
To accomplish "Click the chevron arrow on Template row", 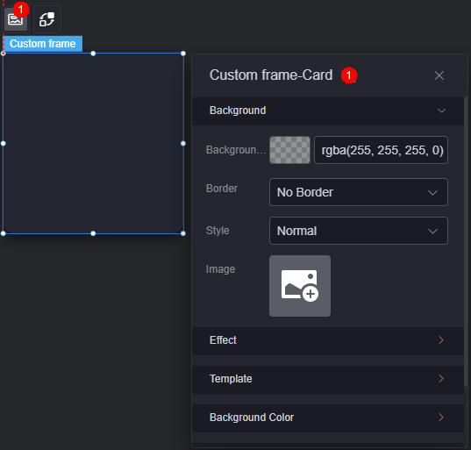I will coord(441,379).
